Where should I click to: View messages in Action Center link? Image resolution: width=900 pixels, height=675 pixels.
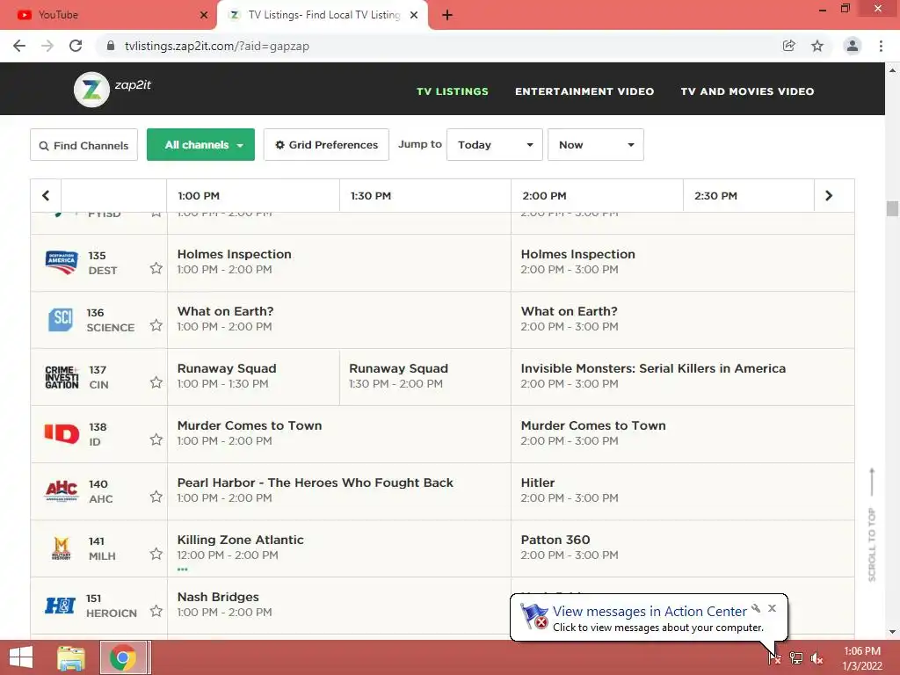click(x=650, y=612)
